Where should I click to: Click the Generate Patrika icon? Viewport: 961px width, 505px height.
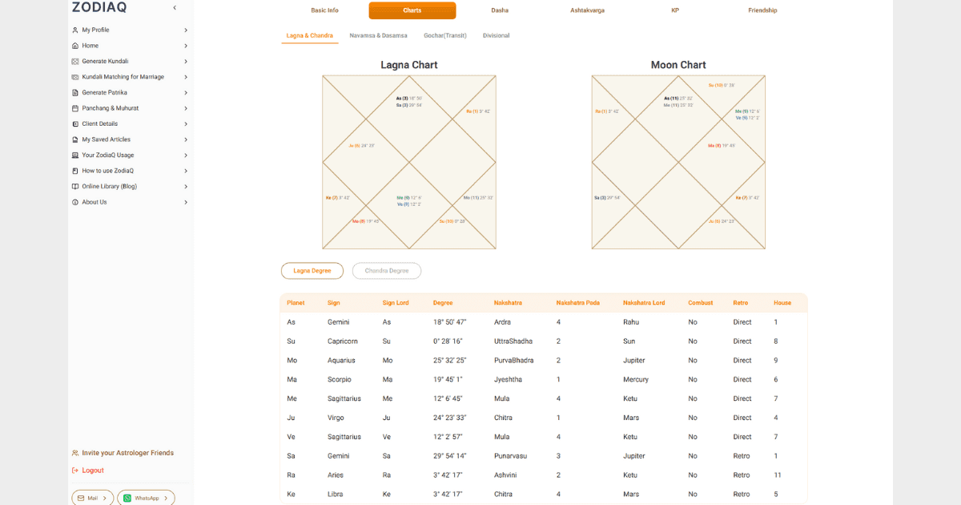75,92
